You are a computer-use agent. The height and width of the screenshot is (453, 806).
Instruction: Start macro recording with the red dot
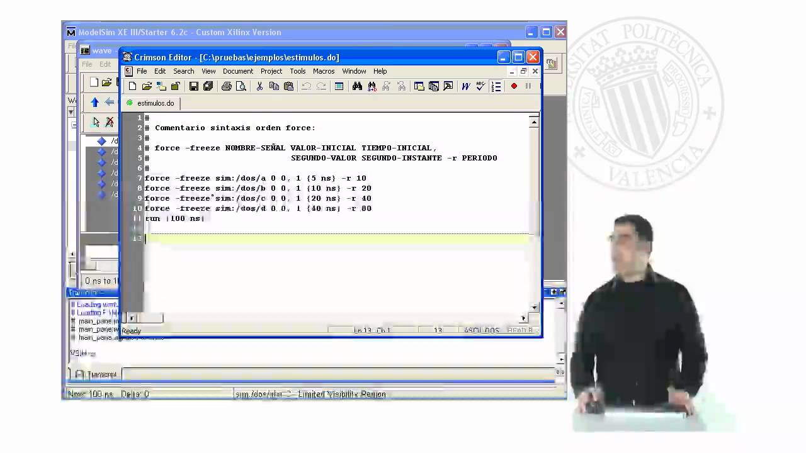514,86
